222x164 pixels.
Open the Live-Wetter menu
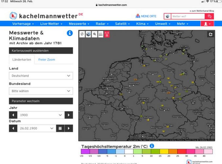point(51,24)
